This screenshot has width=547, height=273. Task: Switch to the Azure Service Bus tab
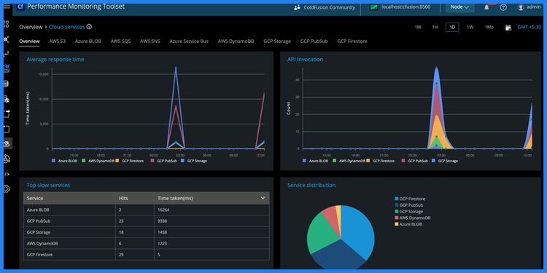tap(189, 41)
